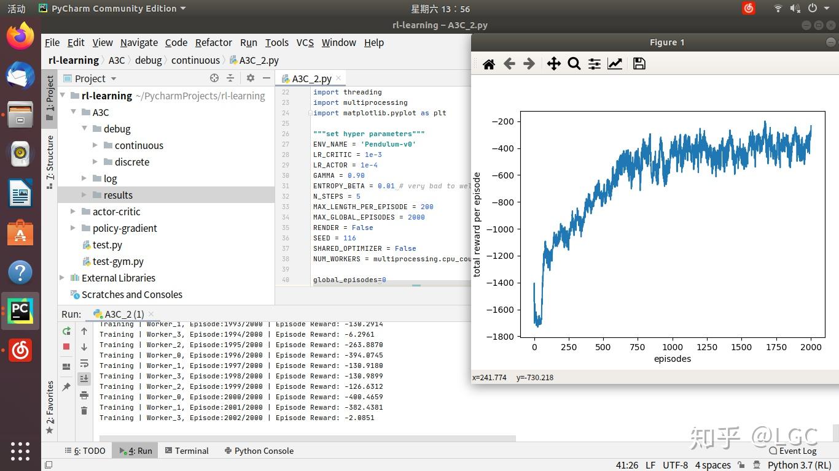Switch to the Terminal tab

(x=187, y=451)
